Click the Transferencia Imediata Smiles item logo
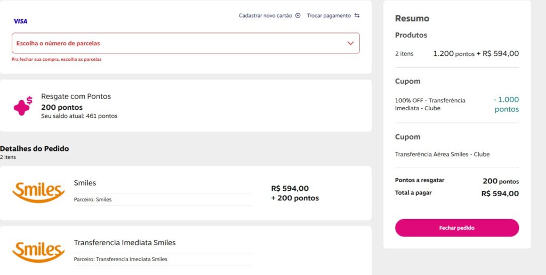 [x=38, y=251]
